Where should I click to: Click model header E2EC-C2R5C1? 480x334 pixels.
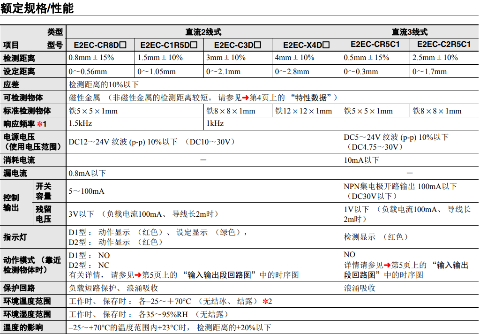pos(444,45)
